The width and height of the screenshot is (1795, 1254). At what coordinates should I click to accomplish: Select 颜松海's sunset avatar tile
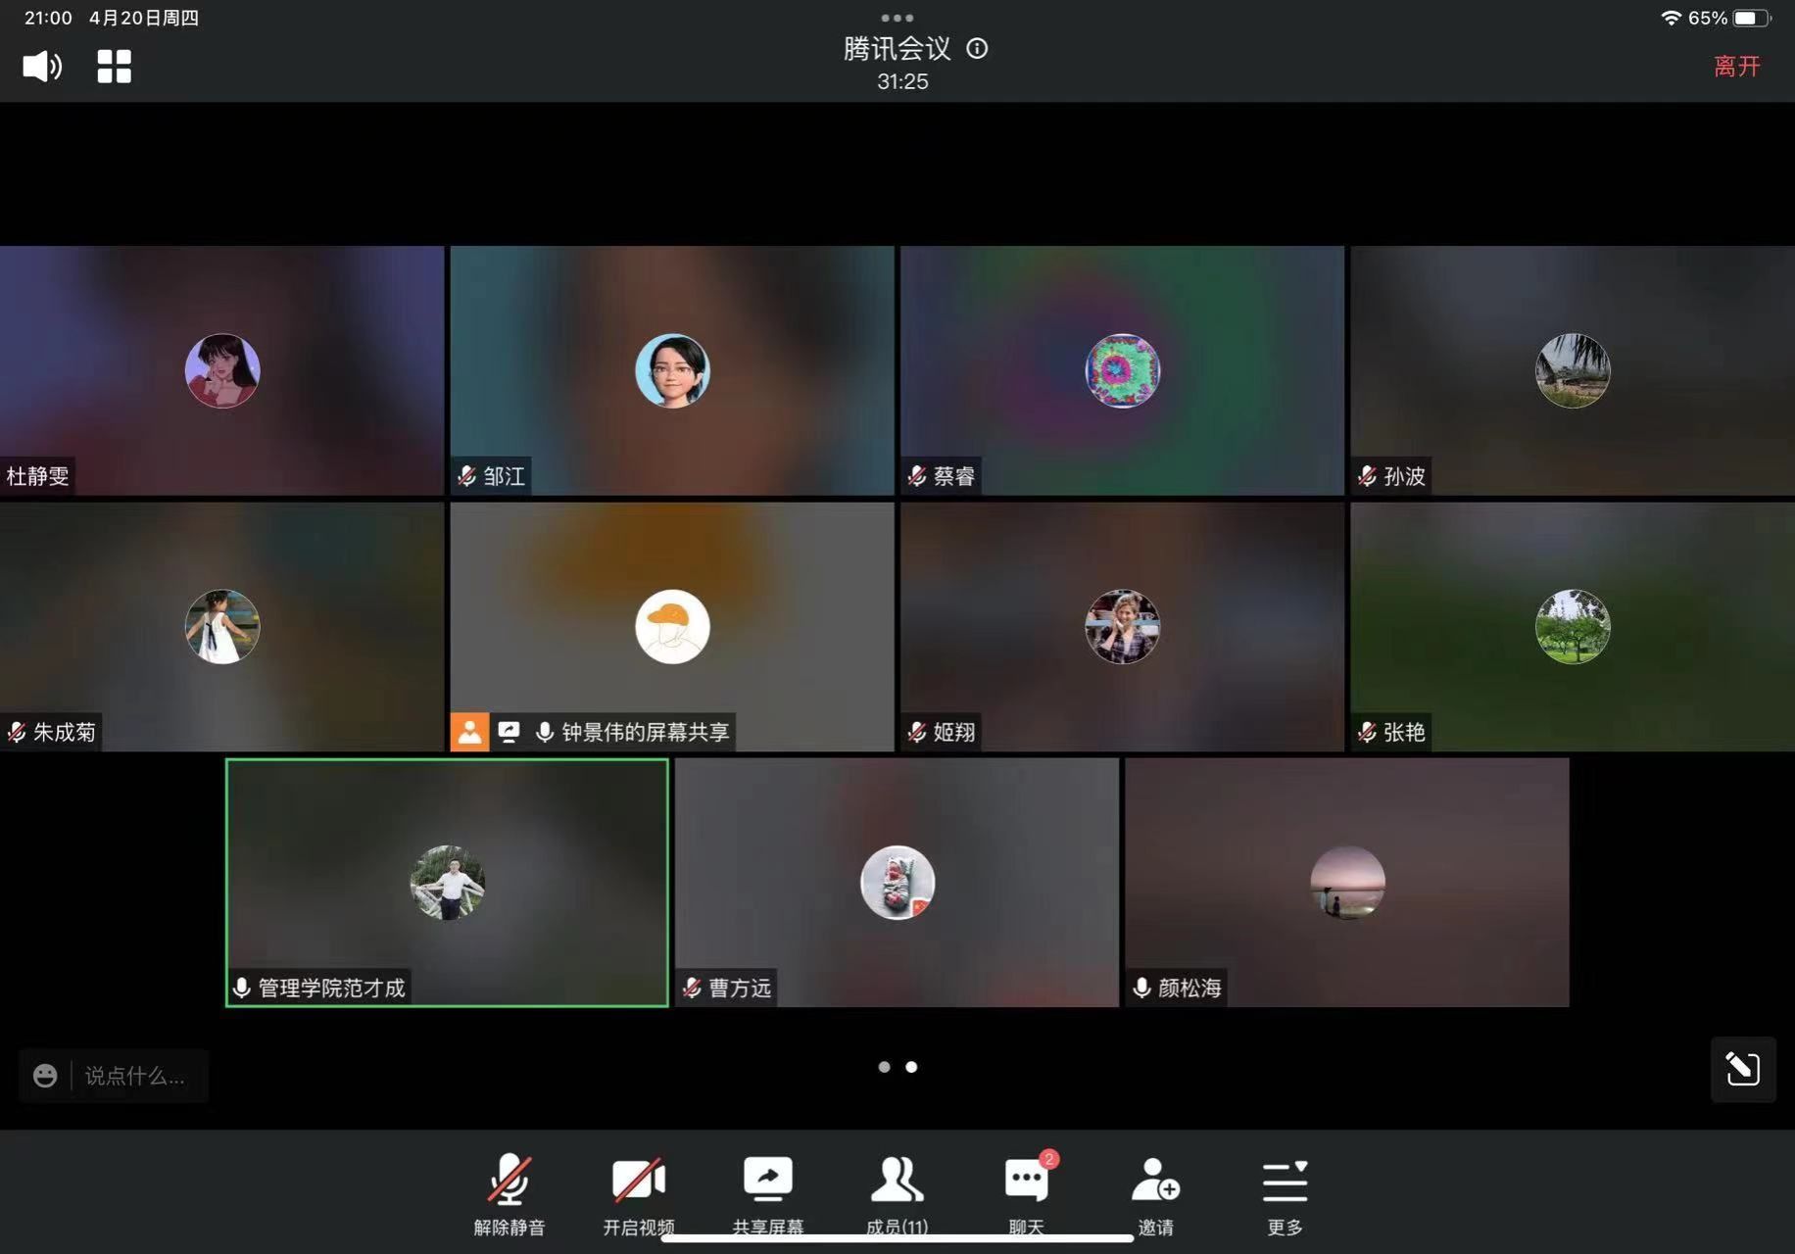pyautogui.click(x=1347, y=882)
